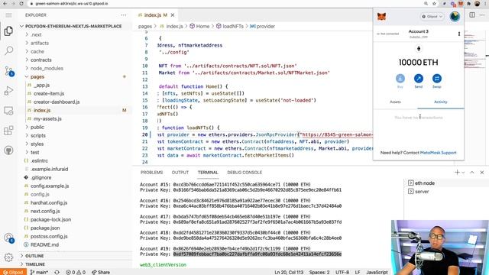Viewport: 489px width, 275px height.
Task: Click Account 3 name in MetaMask
Action: pyautogui.click(x=418, y=31)
